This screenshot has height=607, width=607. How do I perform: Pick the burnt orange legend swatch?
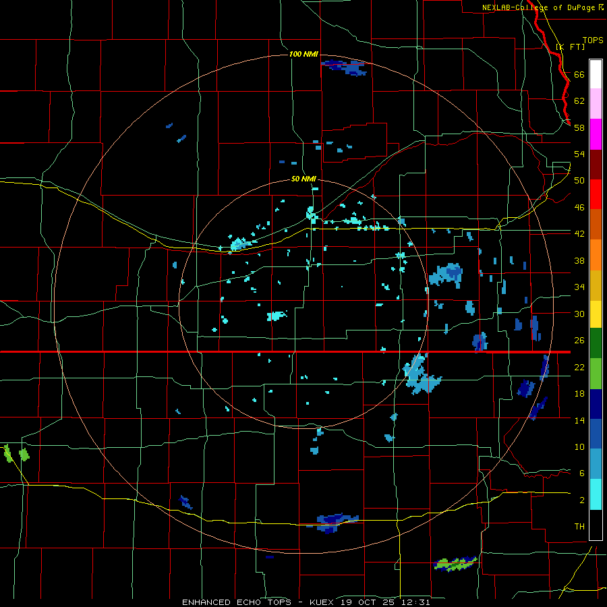coord(596,224)
